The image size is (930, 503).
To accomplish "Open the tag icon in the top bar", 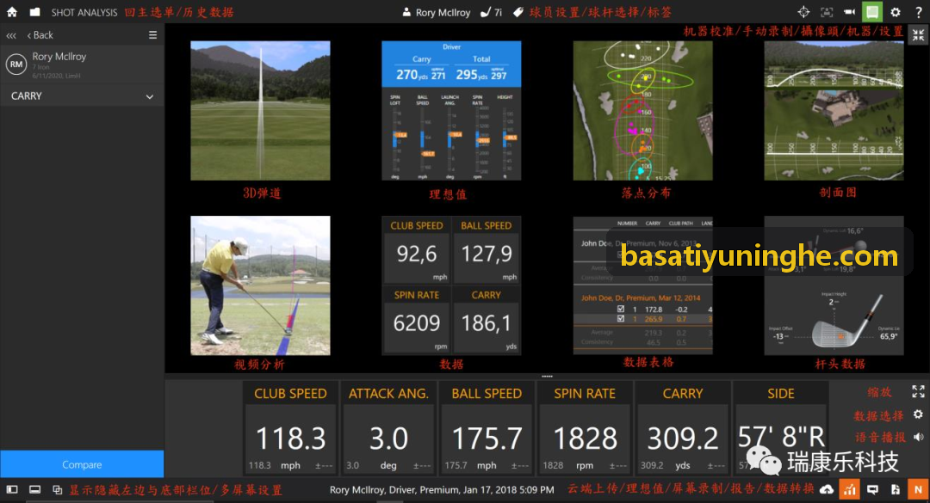I will pos(518,12).
